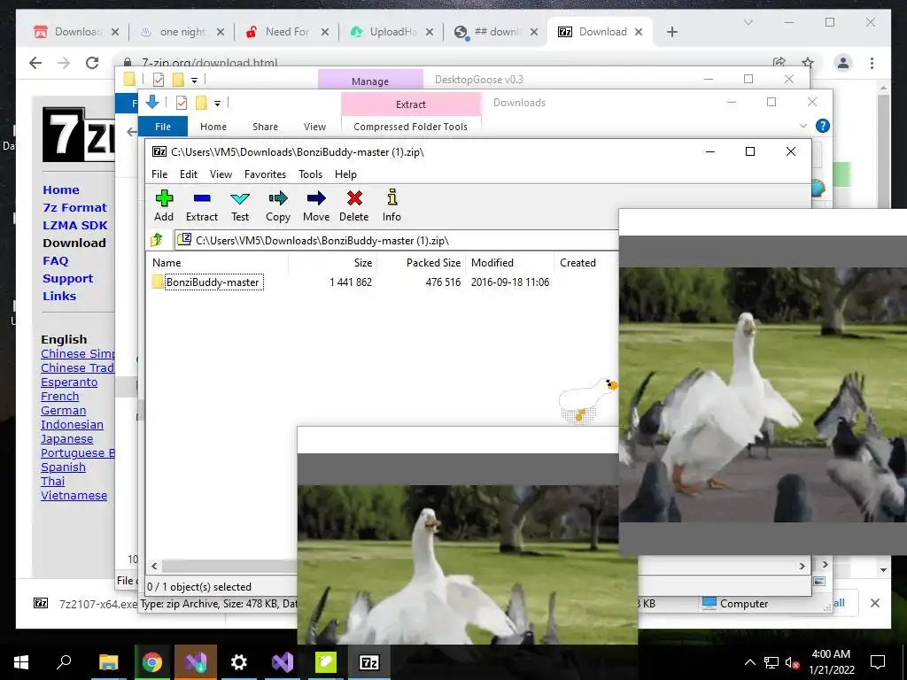Click the wandering desktop goose sprite
The height and width of the screenshot is (680, 907).
coord(588,400)
